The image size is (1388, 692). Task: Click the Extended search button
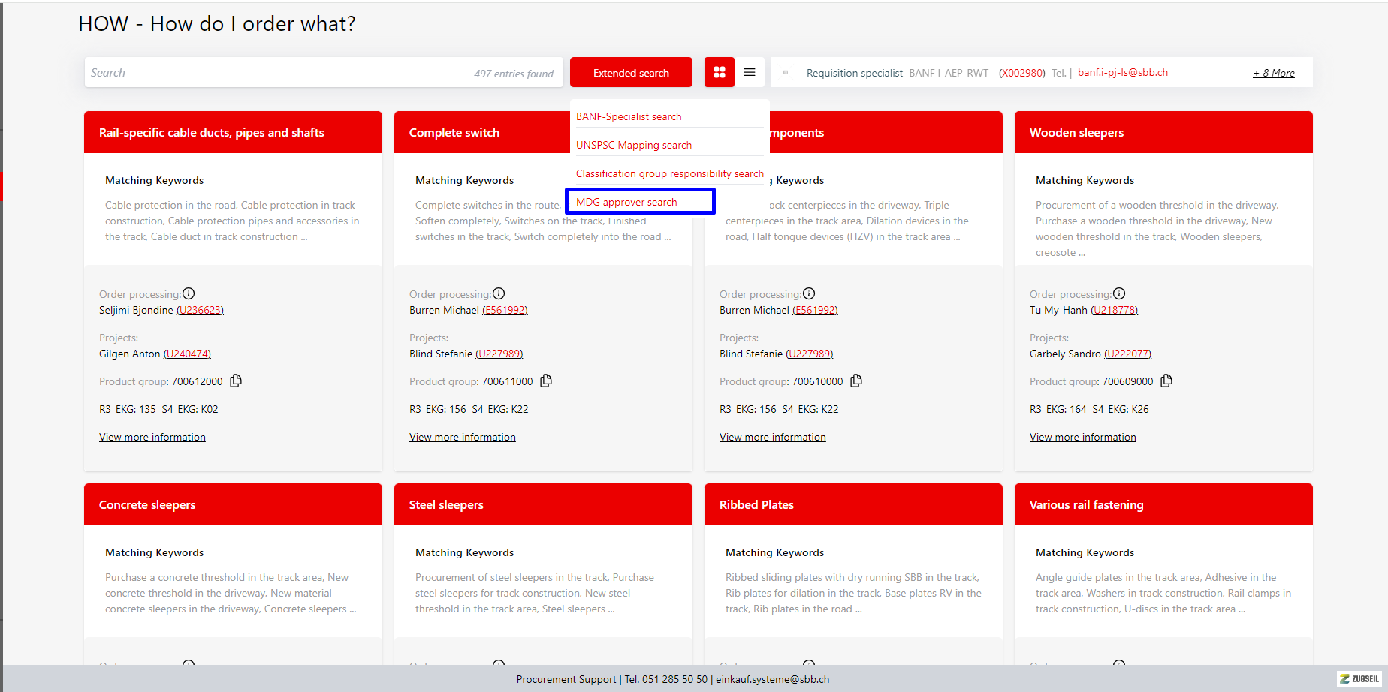(x=631, y=72)
